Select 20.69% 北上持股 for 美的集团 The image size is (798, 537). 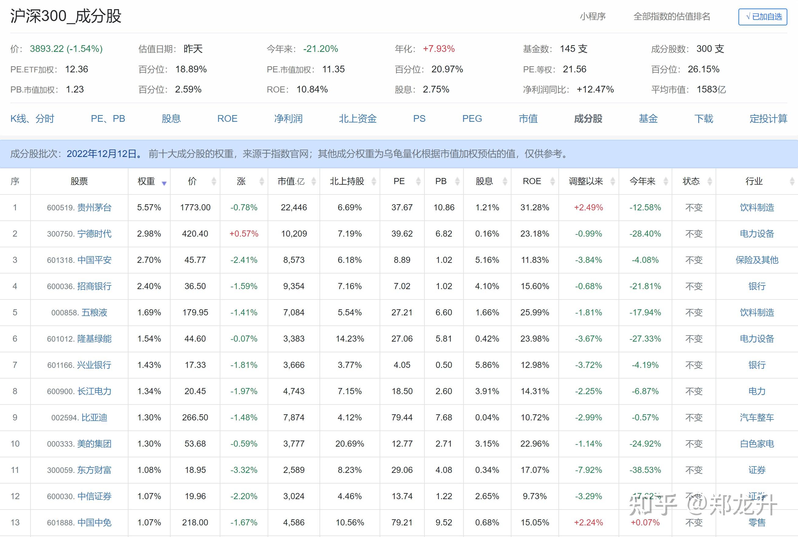(x=349, y=444)
